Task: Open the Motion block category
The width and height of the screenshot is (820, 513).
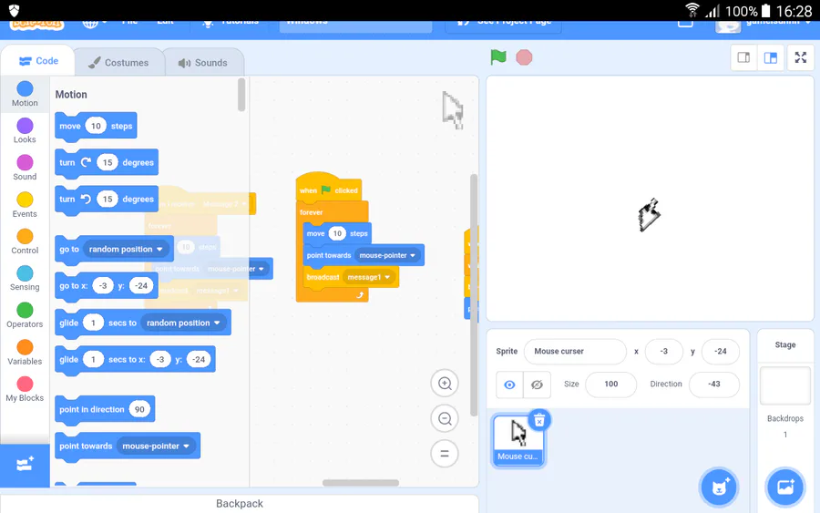Action: coord(25,94)
